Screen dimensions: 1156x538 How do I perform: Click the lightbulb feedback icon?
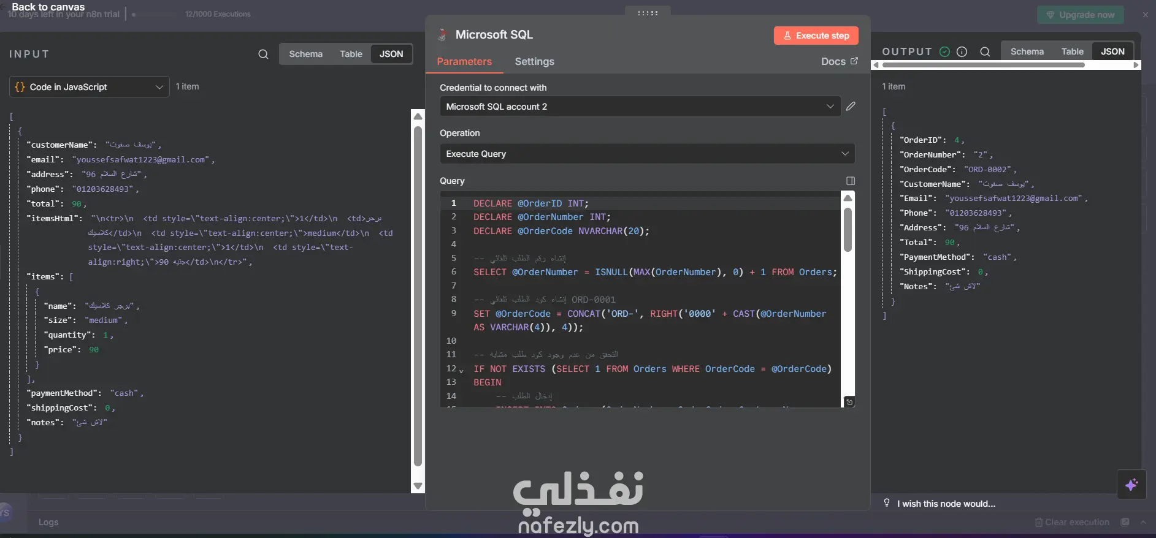[x=887, y=503]
